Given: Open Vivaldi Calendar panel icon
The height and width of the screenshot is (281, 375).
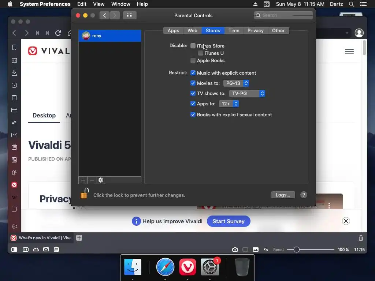Looking at the screenshot, I should (14, 147).
